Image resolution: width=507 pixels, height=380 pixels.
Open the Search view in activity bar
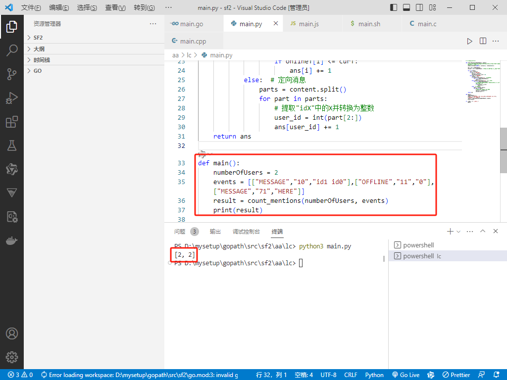(x=12, y=50)
